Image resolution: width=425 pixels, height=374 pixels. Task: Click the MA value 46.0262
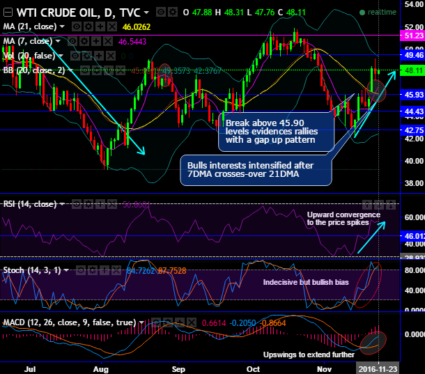point(137,27)
